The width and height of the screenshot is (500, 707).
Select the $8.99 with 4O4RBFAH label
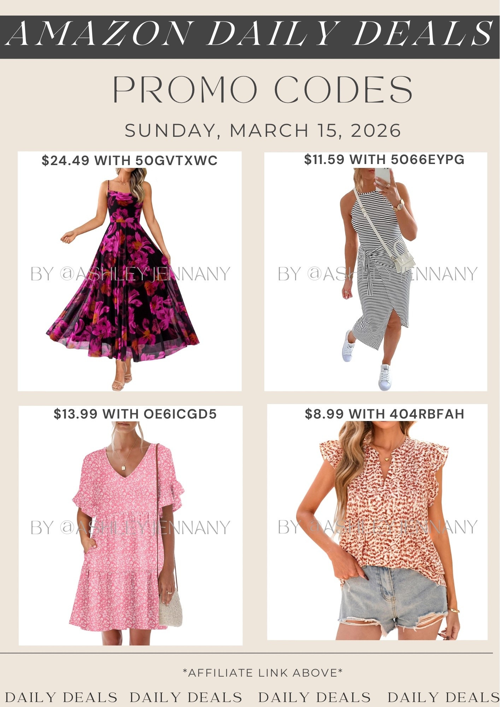pos(384,414)
